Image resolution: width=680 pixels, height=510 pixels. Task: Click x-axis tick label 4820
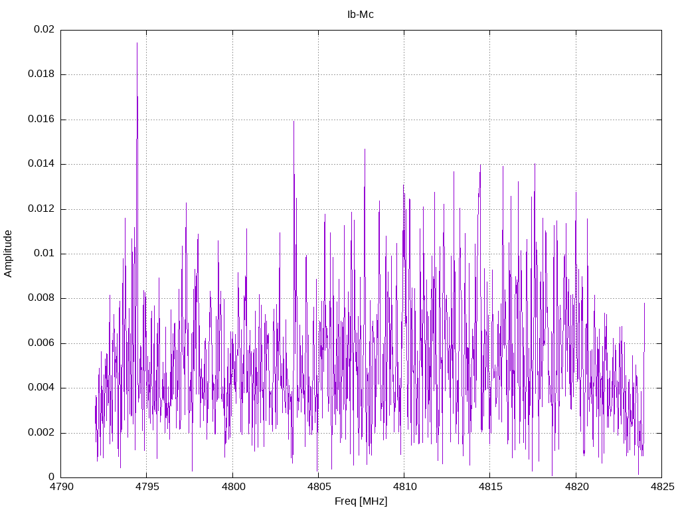[x=576, y=487]
